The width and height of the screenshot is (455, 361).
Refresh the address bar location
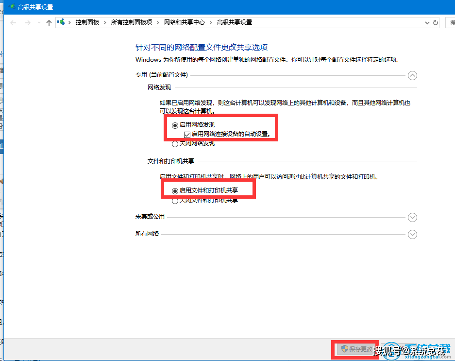(436, 23)
